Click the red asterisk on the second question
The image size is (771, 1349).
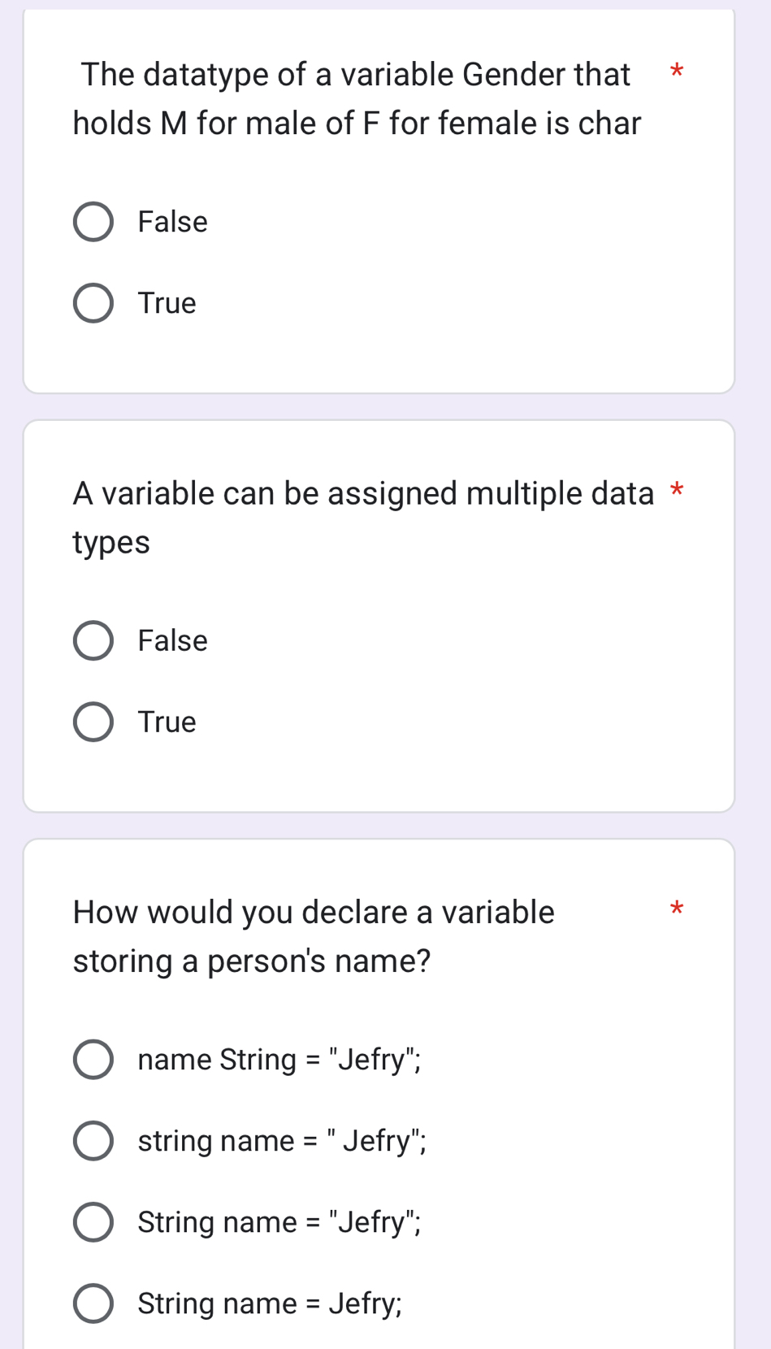[678, 492]
